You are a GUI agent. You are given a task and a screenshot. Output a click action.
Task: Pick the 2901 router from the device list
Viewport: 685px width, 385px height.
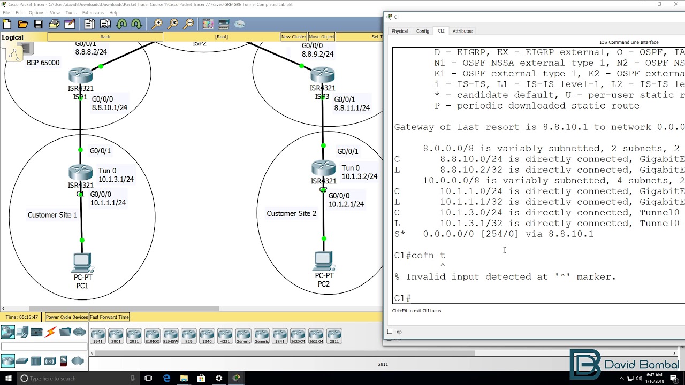point(116,336)
